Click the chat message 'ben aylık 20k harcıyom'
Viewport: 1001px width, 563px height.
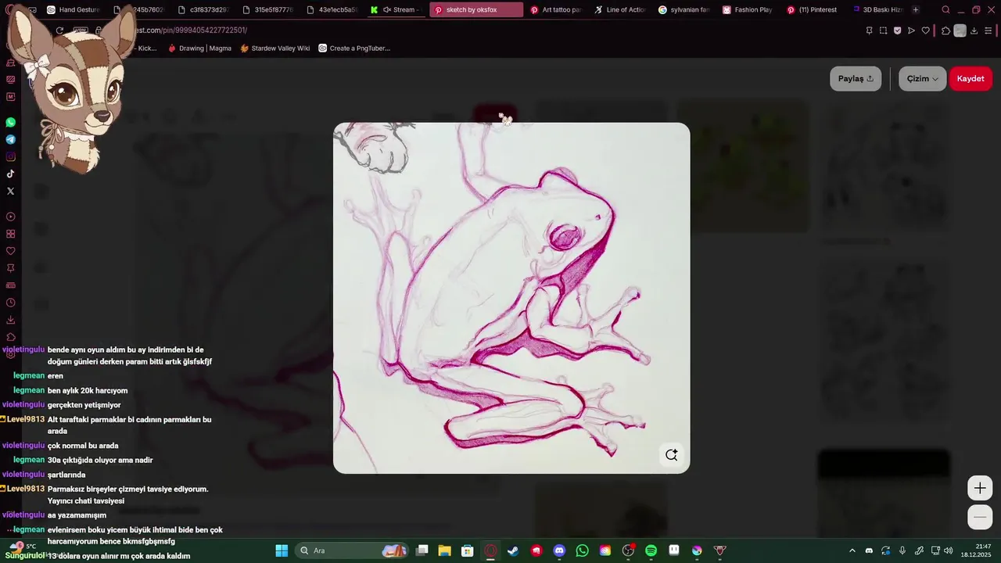pyautogui.click(x=88, y=391)
